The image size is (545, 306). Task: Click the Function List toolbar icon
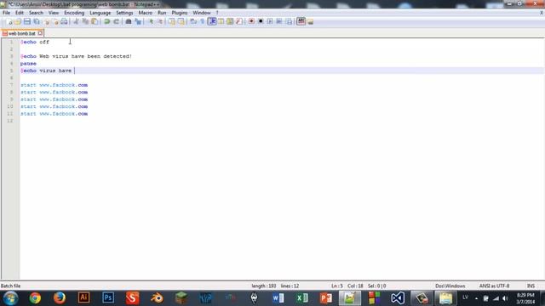click(x=239, y=21)
